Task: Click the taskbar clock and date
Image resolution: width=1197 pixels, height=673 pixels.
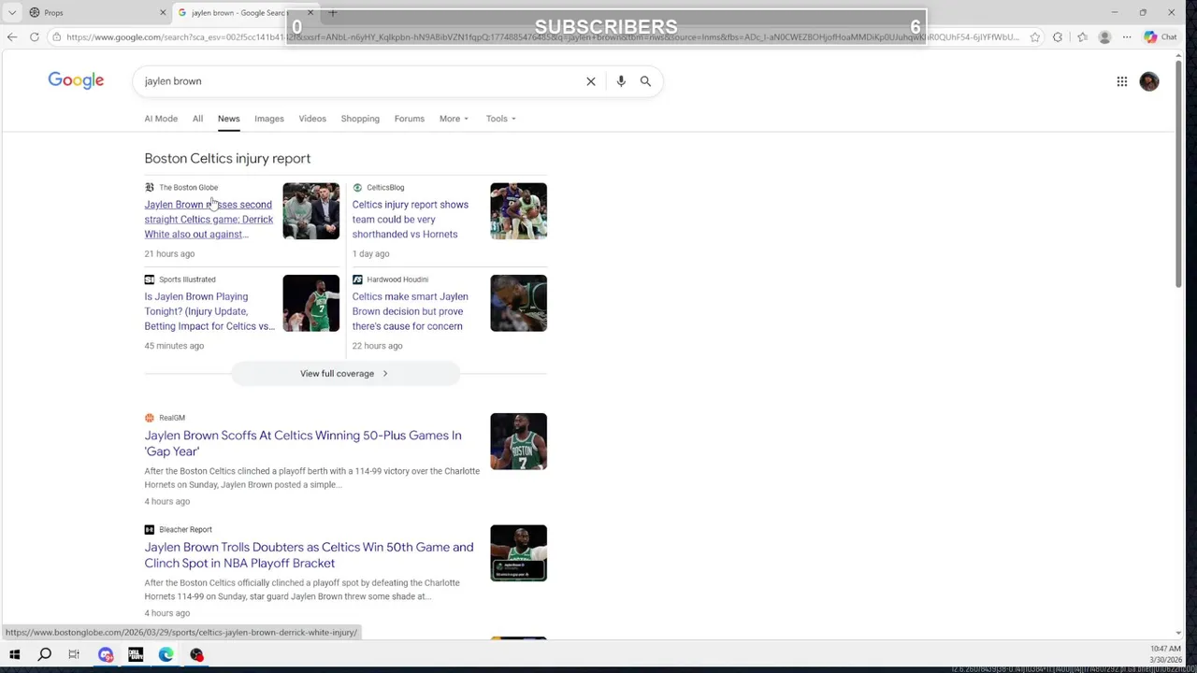Action: (1165, 654)
